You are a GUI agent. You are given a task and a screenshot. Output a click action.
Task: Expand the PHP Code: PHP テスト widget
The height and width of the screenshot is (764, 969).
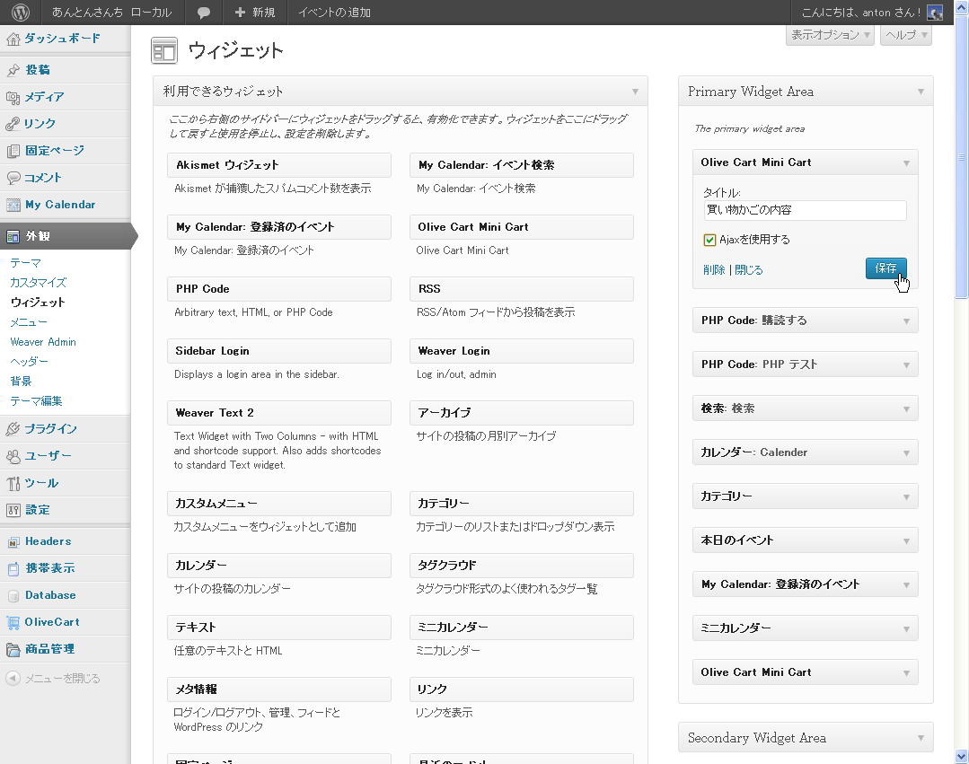pos(806,364)
